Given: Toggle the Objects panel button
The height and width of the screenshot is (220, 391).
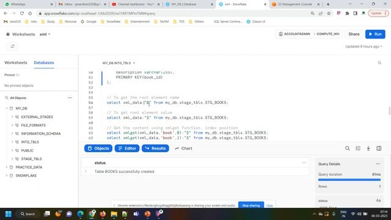Looking at the screenshot, I should (98, 148).
